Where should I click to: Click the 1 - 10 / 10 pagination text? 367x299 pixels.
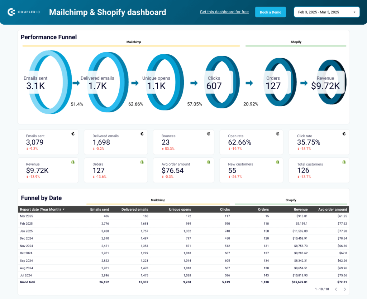[322, 289]
